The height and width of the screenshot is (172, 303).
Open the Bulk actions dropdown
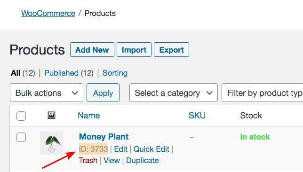(x=47, y=93)
